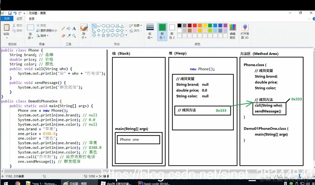Click the Windows Start button
This screenshot has width=315, height=185.
point(5,183)
